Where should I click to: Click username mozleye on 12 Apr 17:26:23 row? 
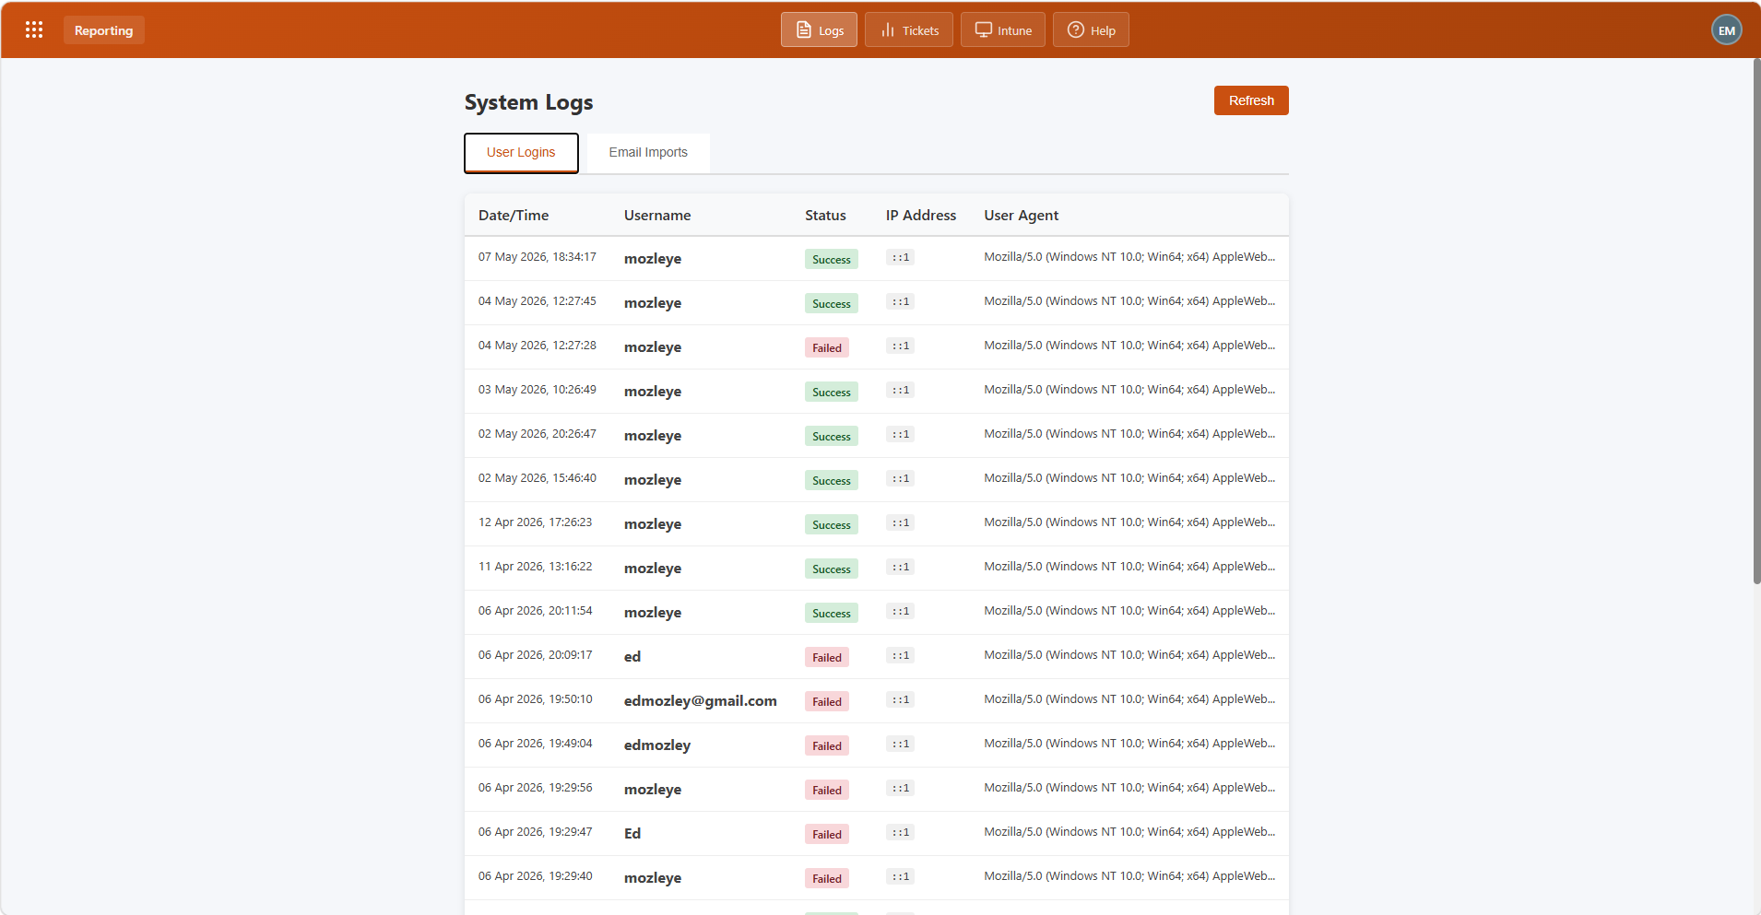coord(653,524)
